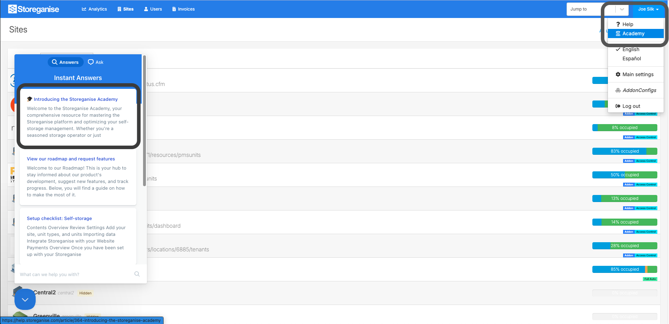
Task: Click the What can we help you with search box
Action: (74, 274)
